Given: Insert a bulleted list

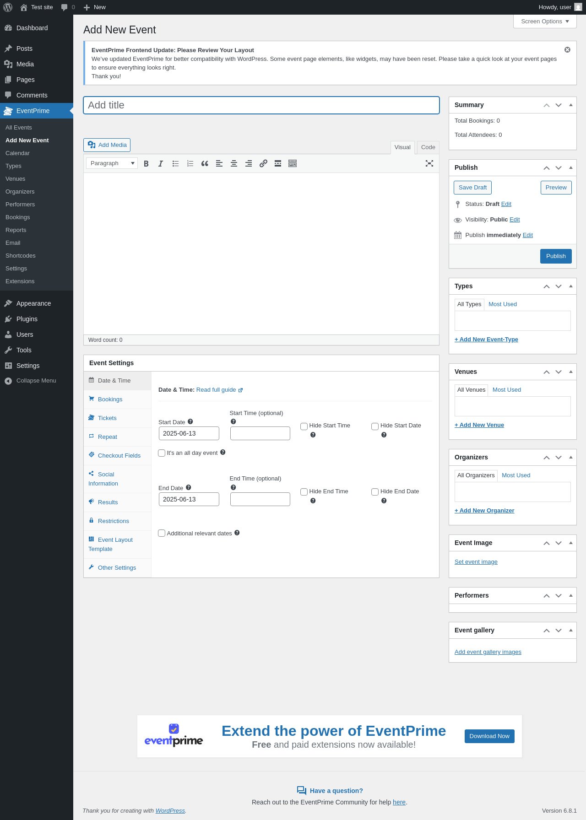Looking at the screenshot, I should (175, 163).
